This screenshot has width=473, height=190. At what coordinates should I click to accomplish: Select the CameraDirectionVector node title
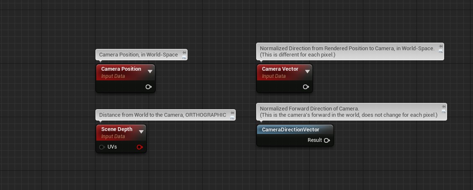tap(290, 130)
